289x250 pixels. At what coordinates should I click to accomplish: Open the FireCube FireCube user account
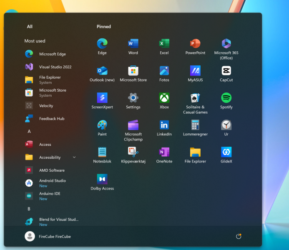(x=48, y=236)
